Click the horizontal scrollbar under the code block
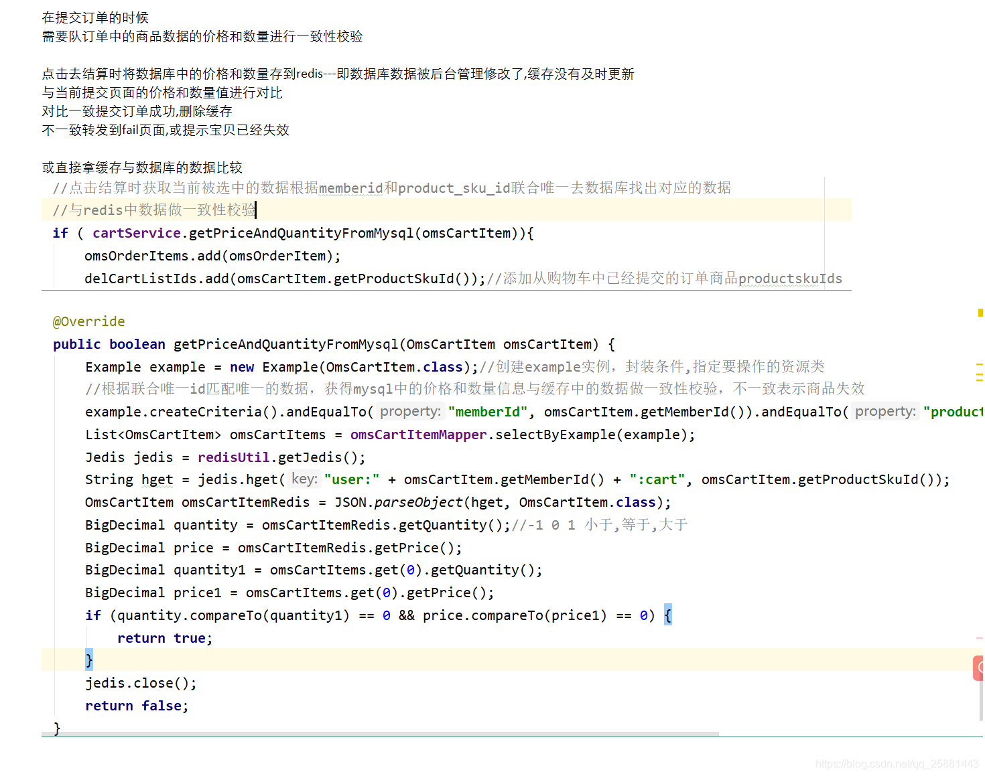 [381, 734]
